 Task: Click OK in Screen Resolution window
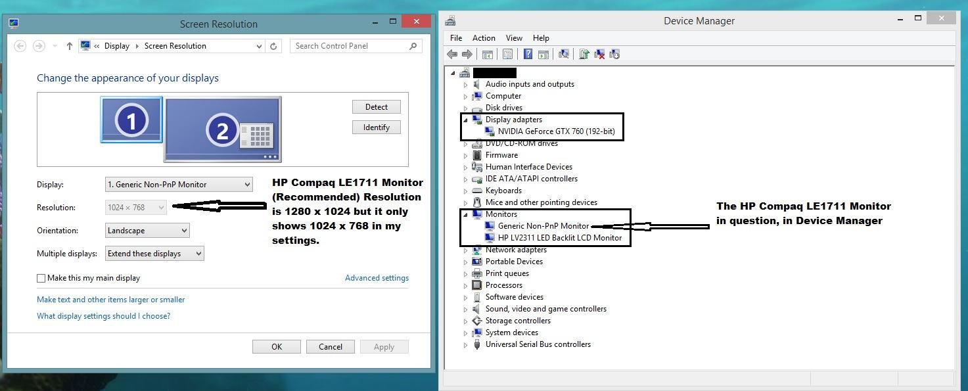(277, 347)
